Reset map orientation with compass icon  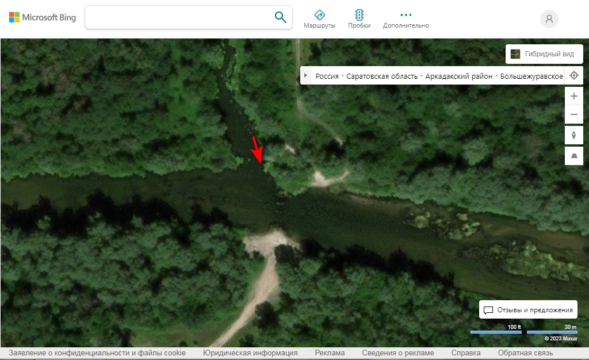pos(573,136)
